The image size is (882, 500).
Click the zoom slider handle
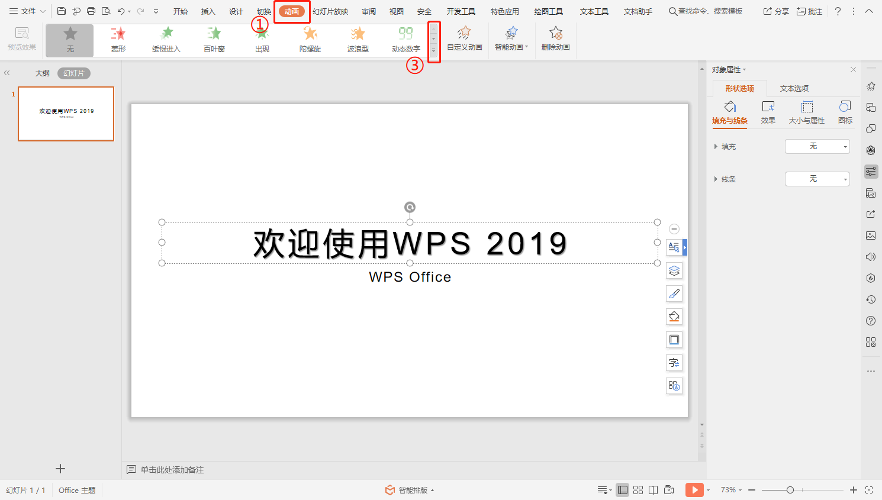point(790,490)
